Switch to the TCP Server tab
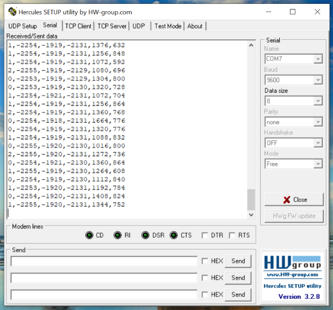The image size is (333, 310). [112, 26]
